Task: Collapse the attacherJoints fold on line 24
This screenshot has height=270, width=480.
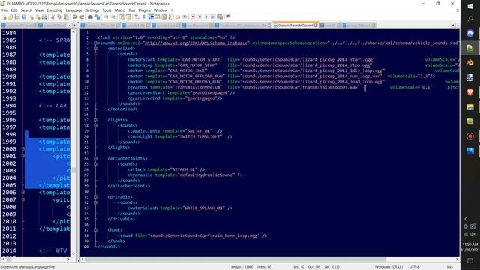Action: (x=95, y=158)
